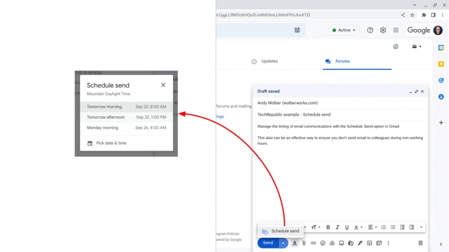Open the font size dropdown
The height and width of the screenshot is (252, 449).
[315, 227]
